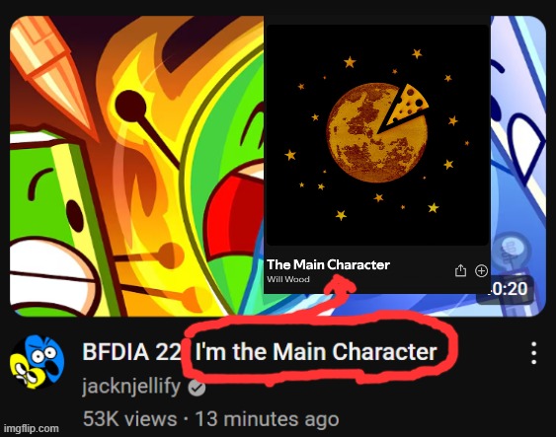
Task: Open the video title 'BFDIA 22 I'm the Main Character'
Action: pyautogui.click(x=260, y=351)
